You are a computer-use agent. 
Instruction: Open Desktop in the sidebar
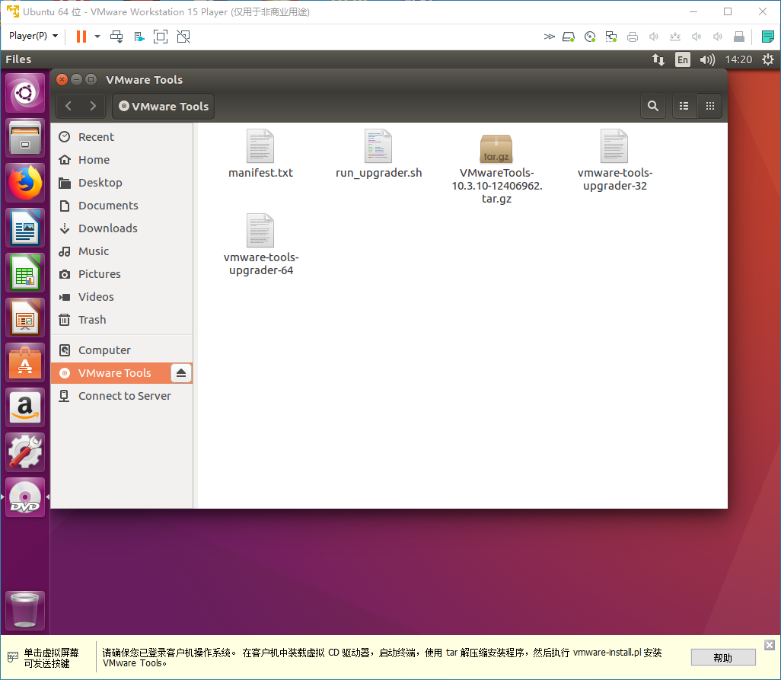(122, 183)
